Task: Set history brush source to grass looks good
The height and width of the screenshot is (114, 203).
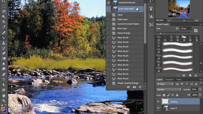Action: pos(108,9)
